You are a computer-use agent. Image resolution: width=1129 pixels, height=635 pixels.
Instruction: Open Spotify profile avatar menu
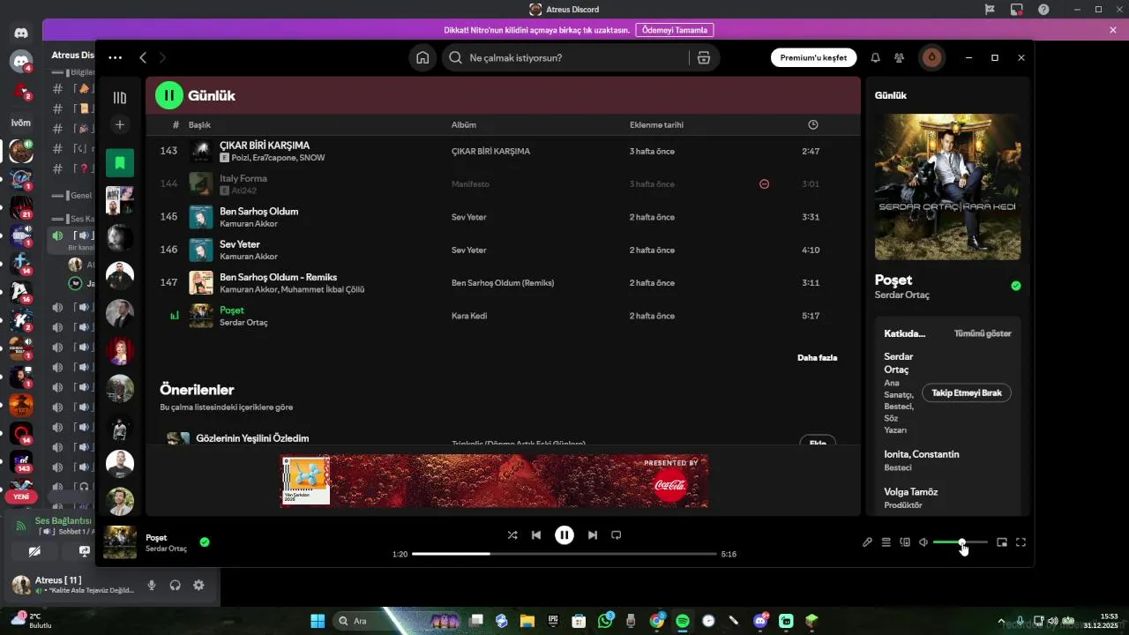tap(931, 57)
